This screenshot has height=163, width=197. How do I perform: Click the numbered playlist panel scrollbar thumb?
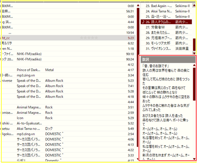coord(194,45)
